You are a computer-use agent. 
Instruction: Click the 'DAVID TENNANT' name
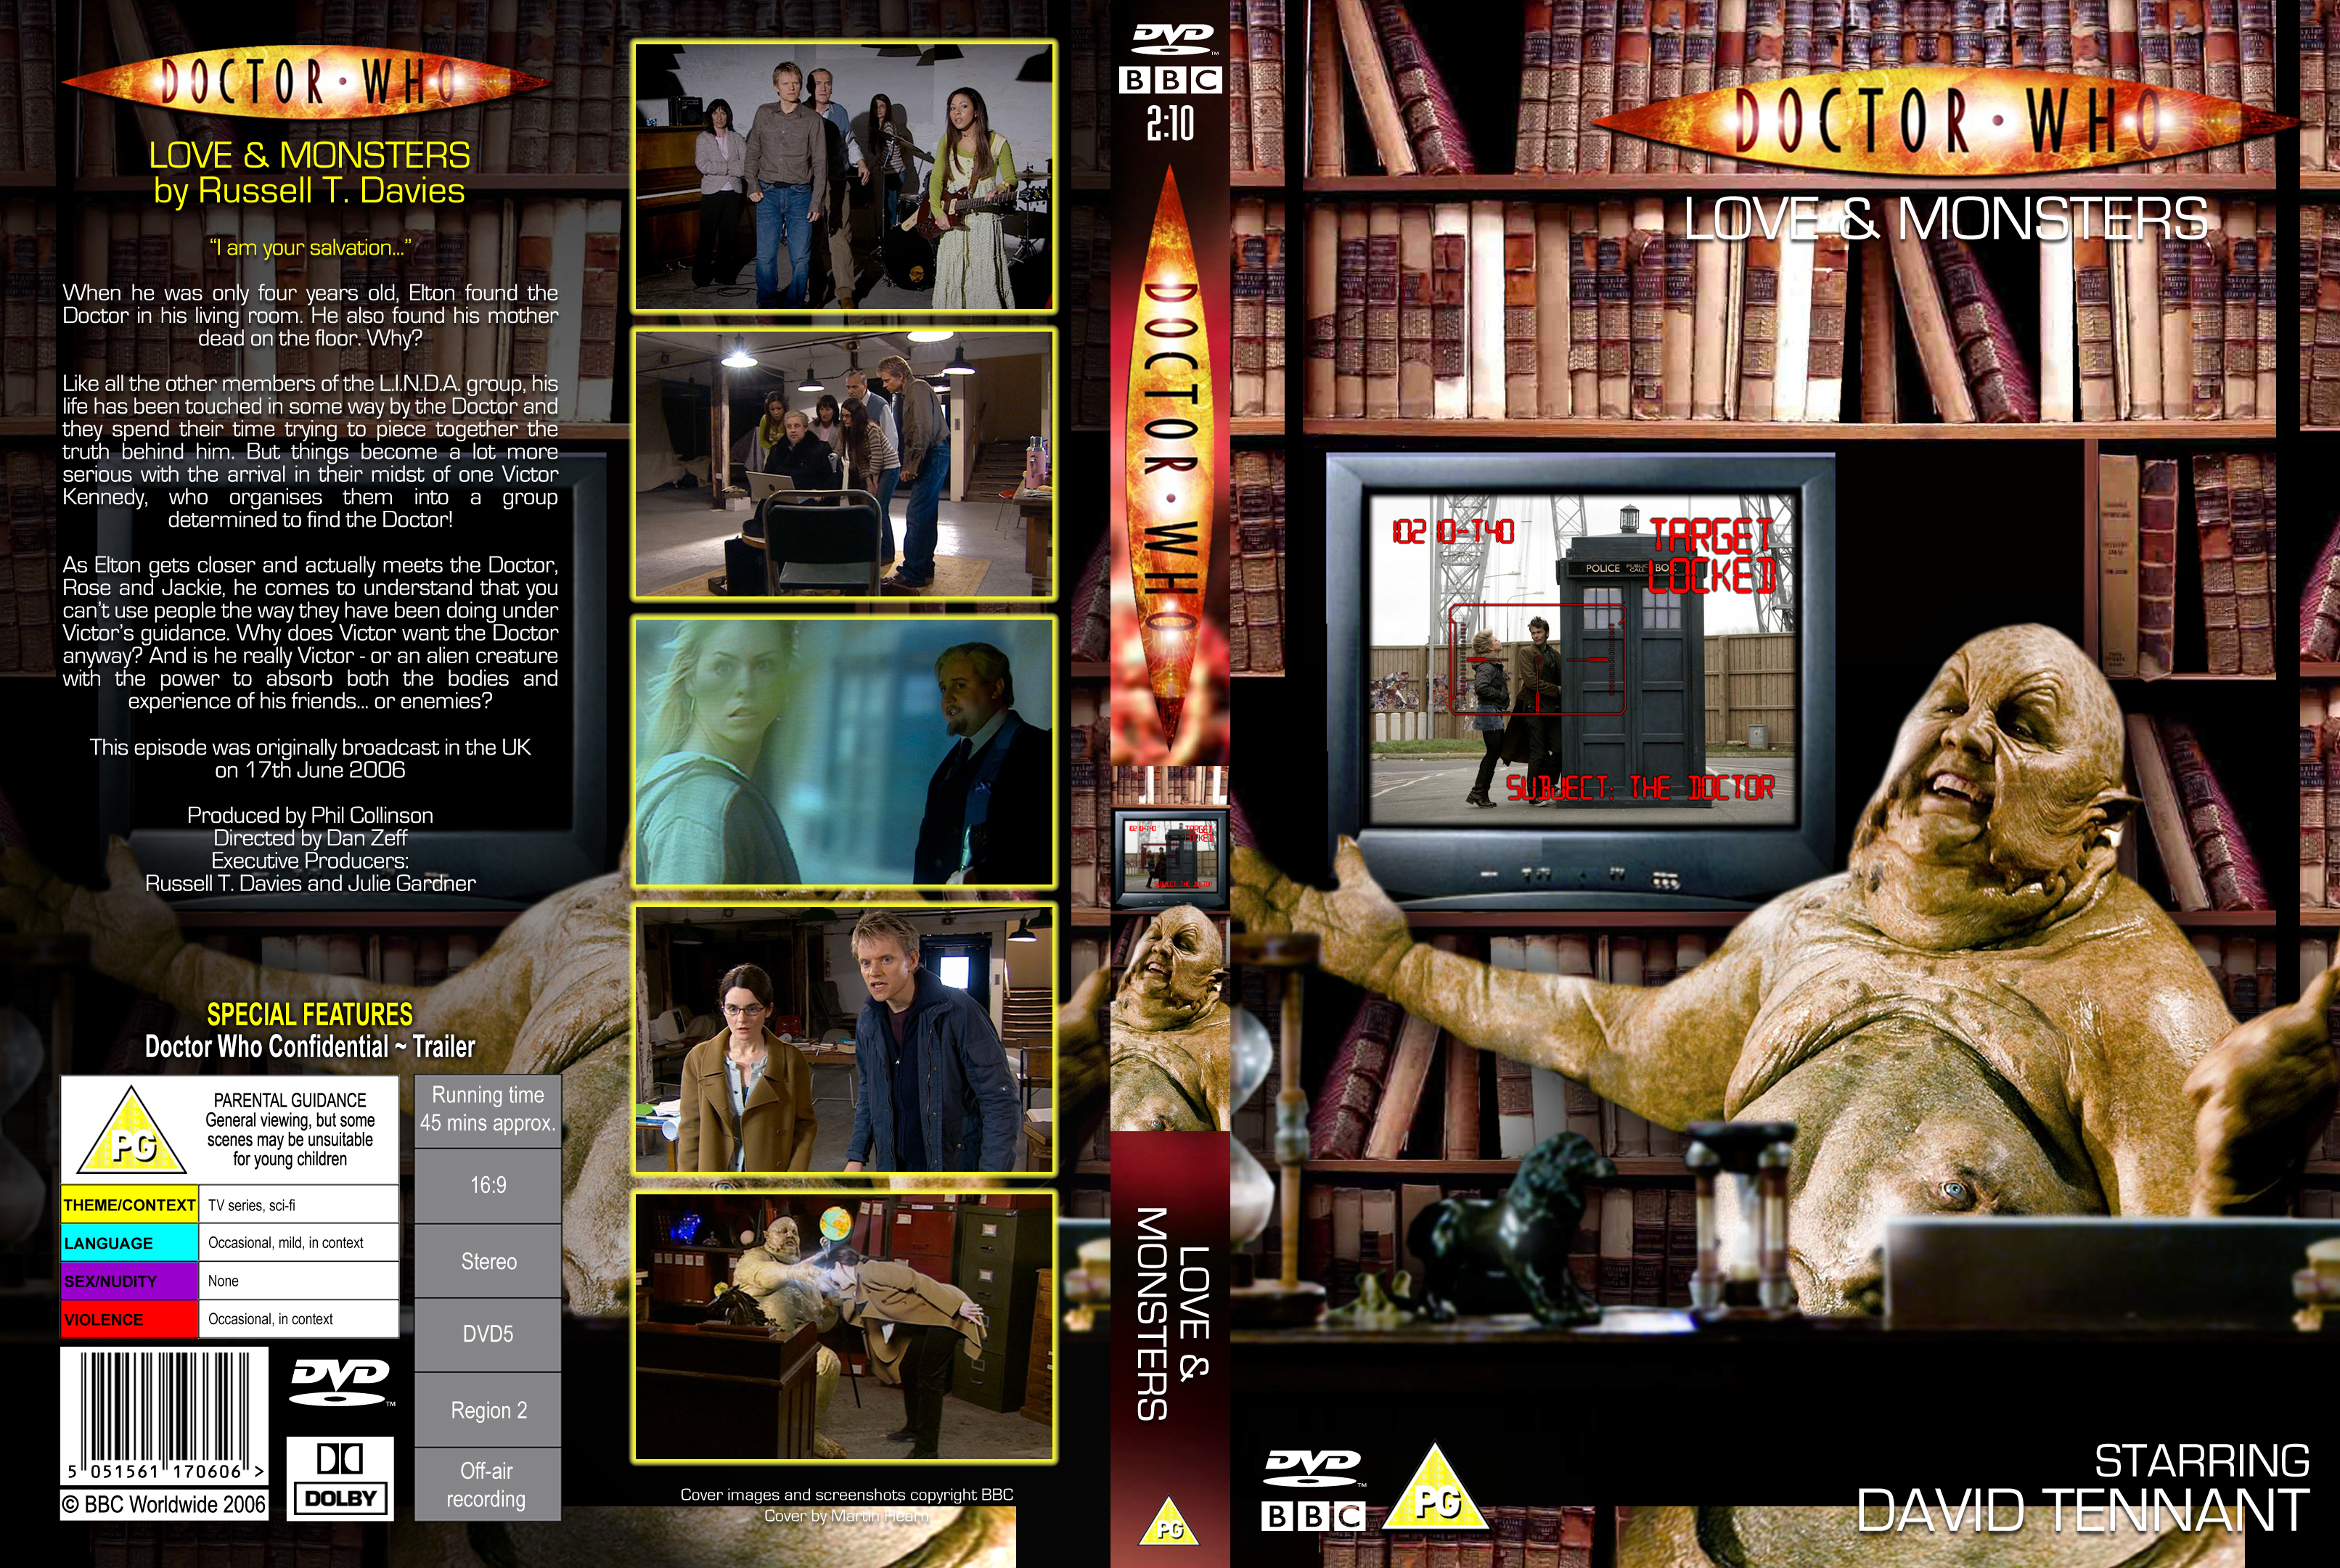(2083, 1511)
